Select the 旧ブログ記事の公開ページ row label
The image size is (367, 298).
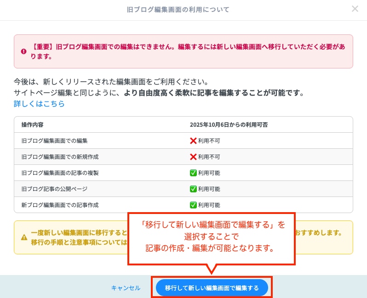[x=54, y=189]
